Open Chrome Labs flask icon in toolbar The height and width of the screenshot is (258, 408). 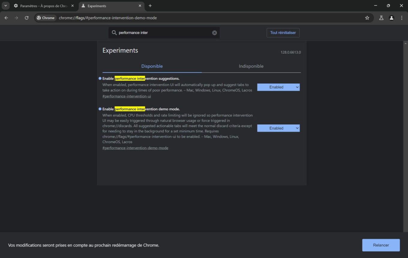(381, 18)
